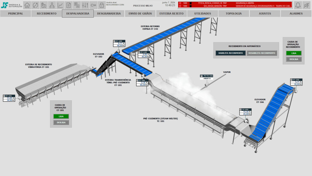Click the language translation icon
The width and height of the screenshot is (312, 176).
(x=77, y=5)
